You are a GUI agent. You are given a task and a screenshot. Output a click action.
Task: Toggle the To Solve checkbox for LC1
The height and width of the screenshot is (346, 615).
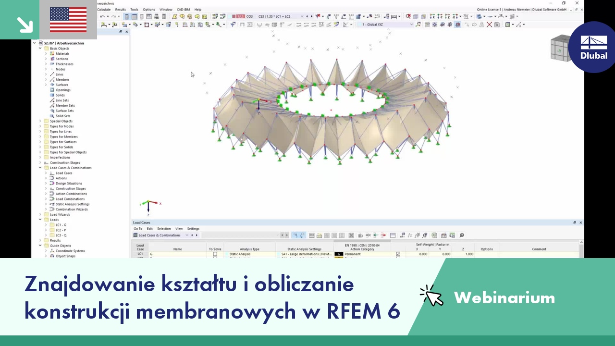[x=215, y=254]
